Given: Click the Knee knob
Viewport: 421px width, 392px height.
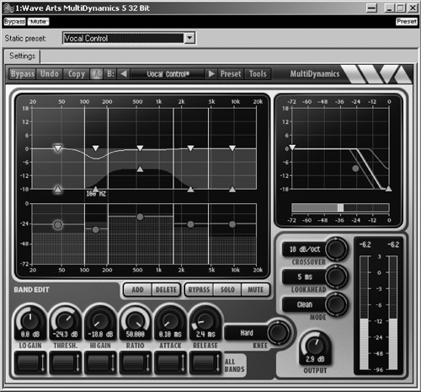Looking at the screenshot, I should pyautogui.click(x=278, y=332).
